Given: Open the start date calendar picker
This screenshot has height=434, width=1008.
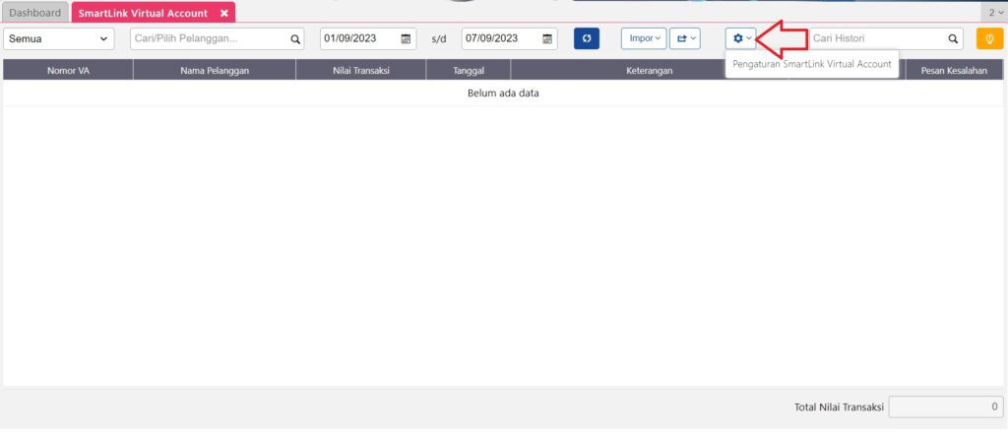Looking at the screenshot, I should (406, 38).
